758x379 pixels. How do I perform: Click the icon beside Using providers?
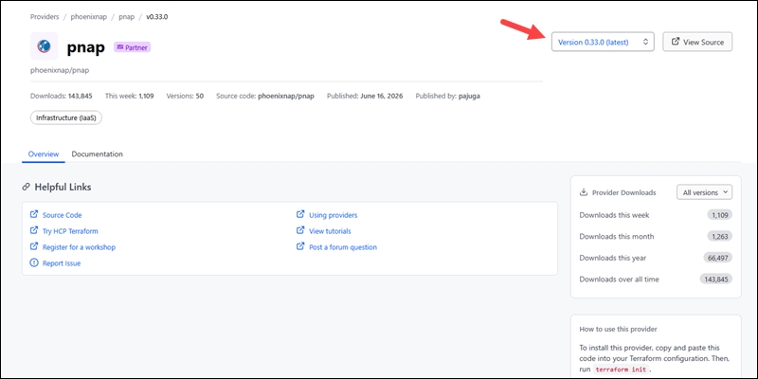coord(300,214)
